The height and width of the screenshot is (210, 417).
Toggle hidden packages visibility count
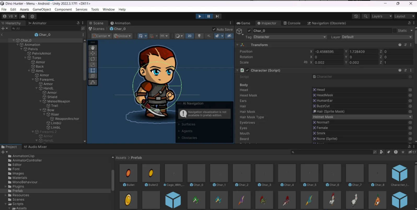pyautogui.click(x=412, y=152)
